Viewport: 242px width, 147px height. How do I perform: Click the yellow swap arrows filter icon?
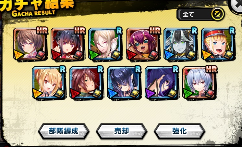217,14
